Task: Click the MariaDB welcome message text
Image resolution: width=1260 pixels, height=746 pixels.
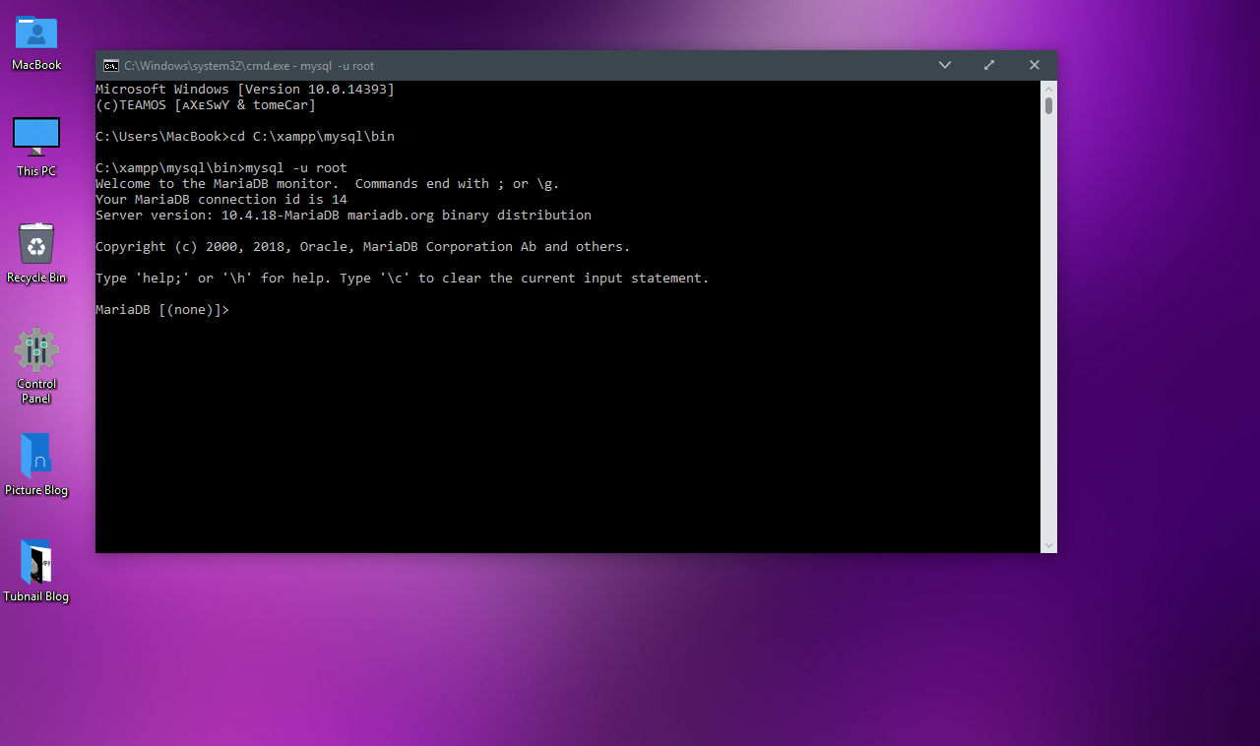Action: (x=327, y=183)
